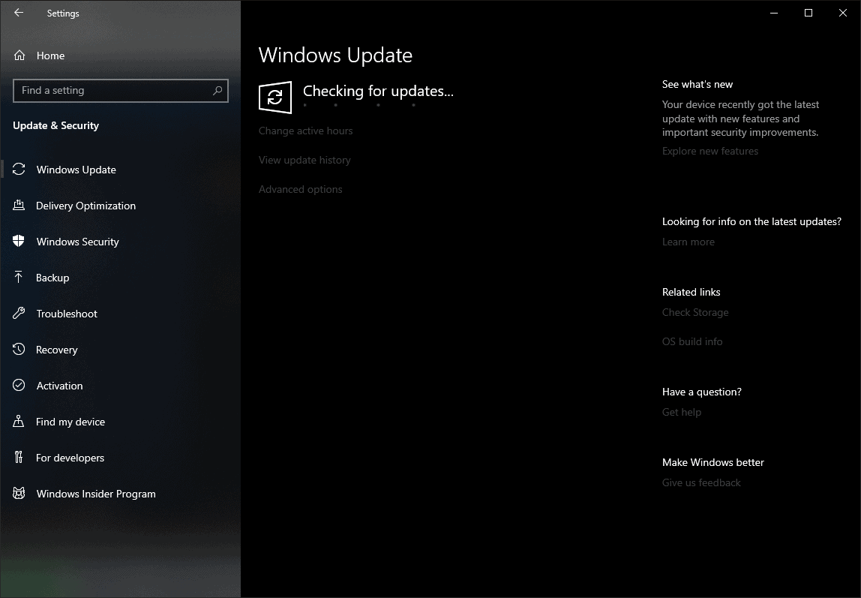
Task: Click the Home icon in sidebar
Action: pyautogui.click(x=19, y=56)
